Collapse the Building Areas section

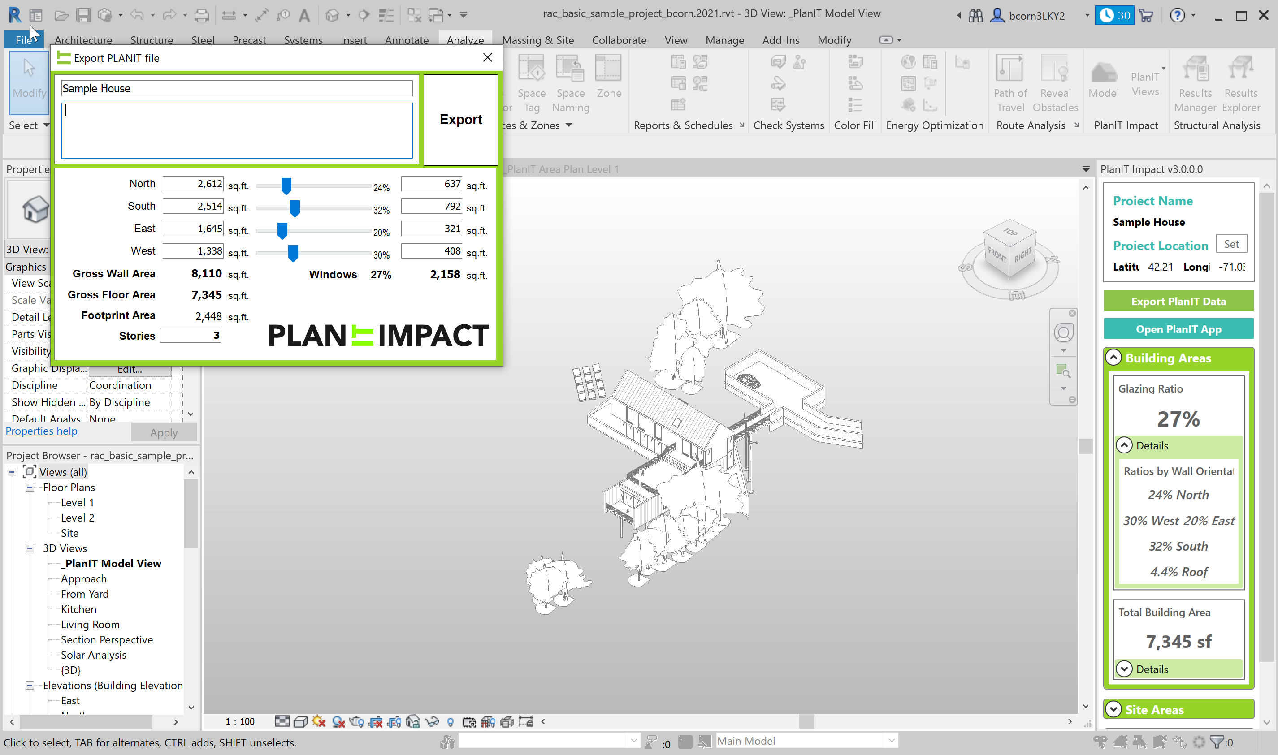tap(1113, 358)
